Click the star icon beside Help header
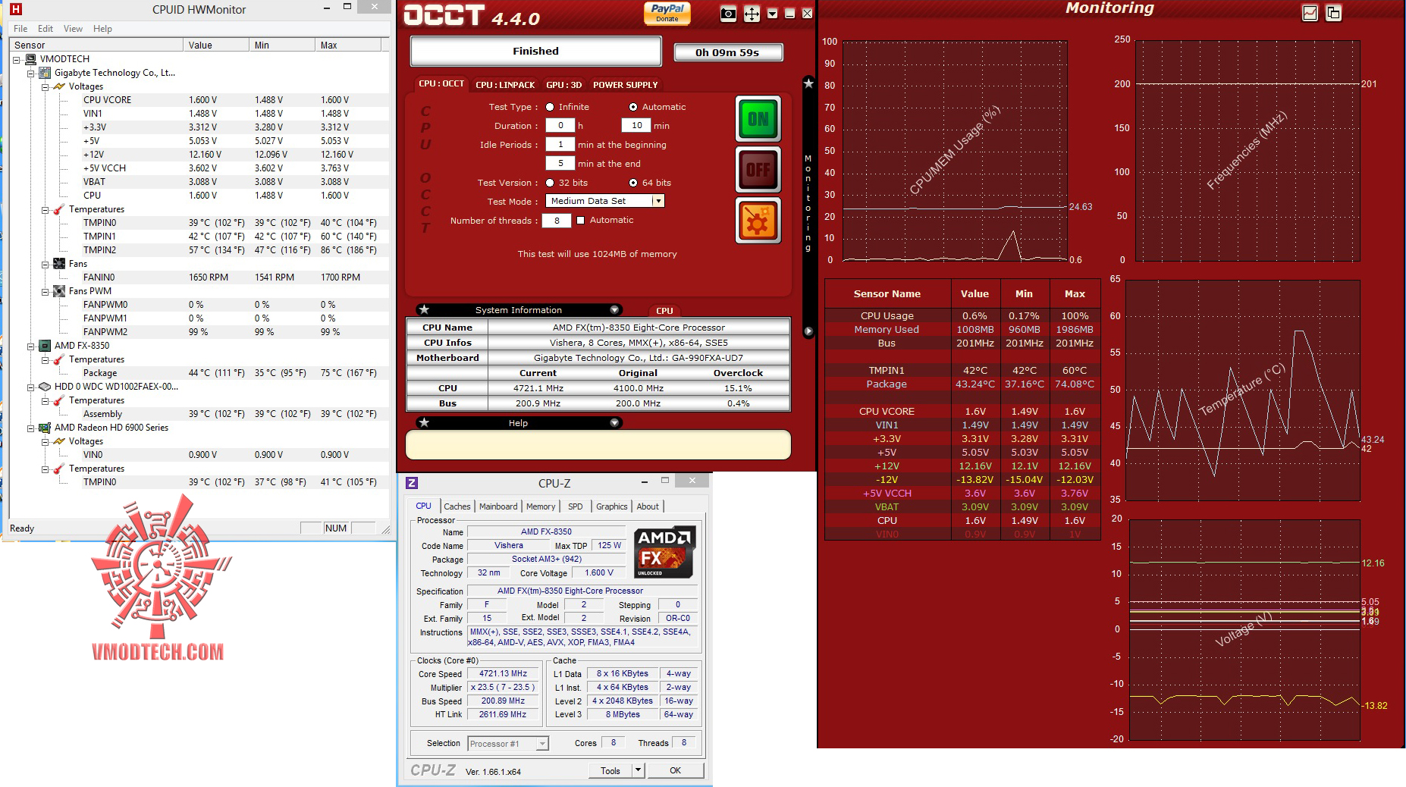1406x787 pixels. coord(425,423)
